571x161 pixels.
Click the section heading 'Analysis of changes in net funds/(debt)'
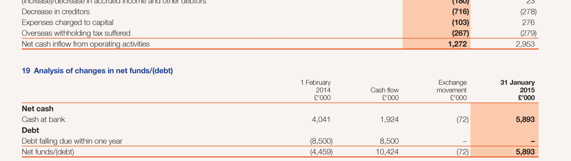[x=103, y=71]
